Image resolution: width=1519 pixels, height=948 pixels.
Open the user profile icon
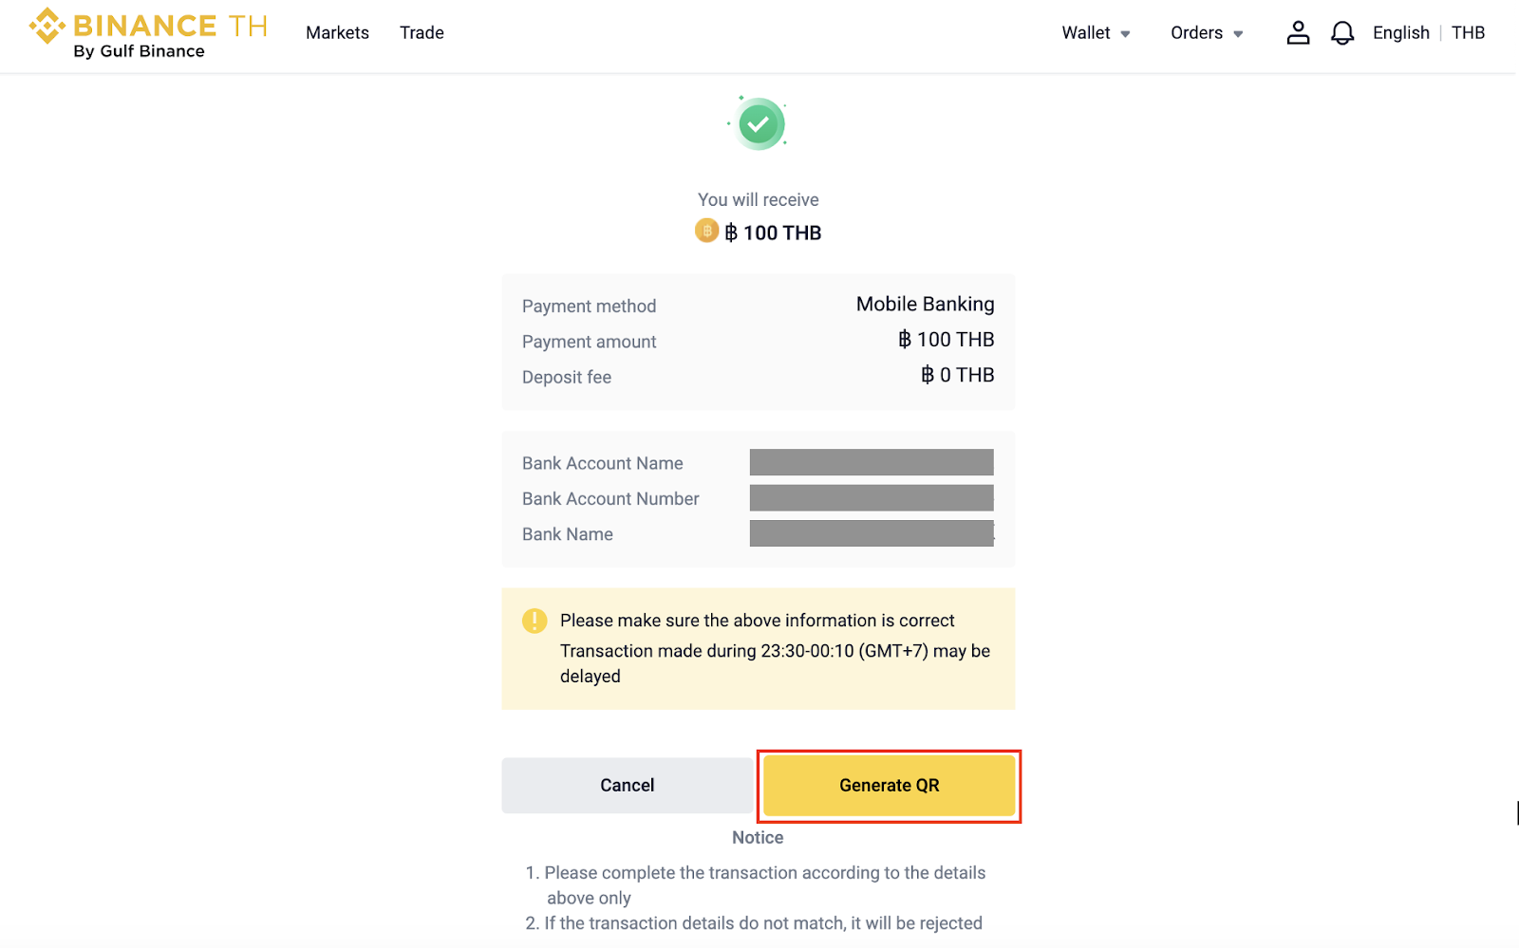click(x=1298, y=33)
